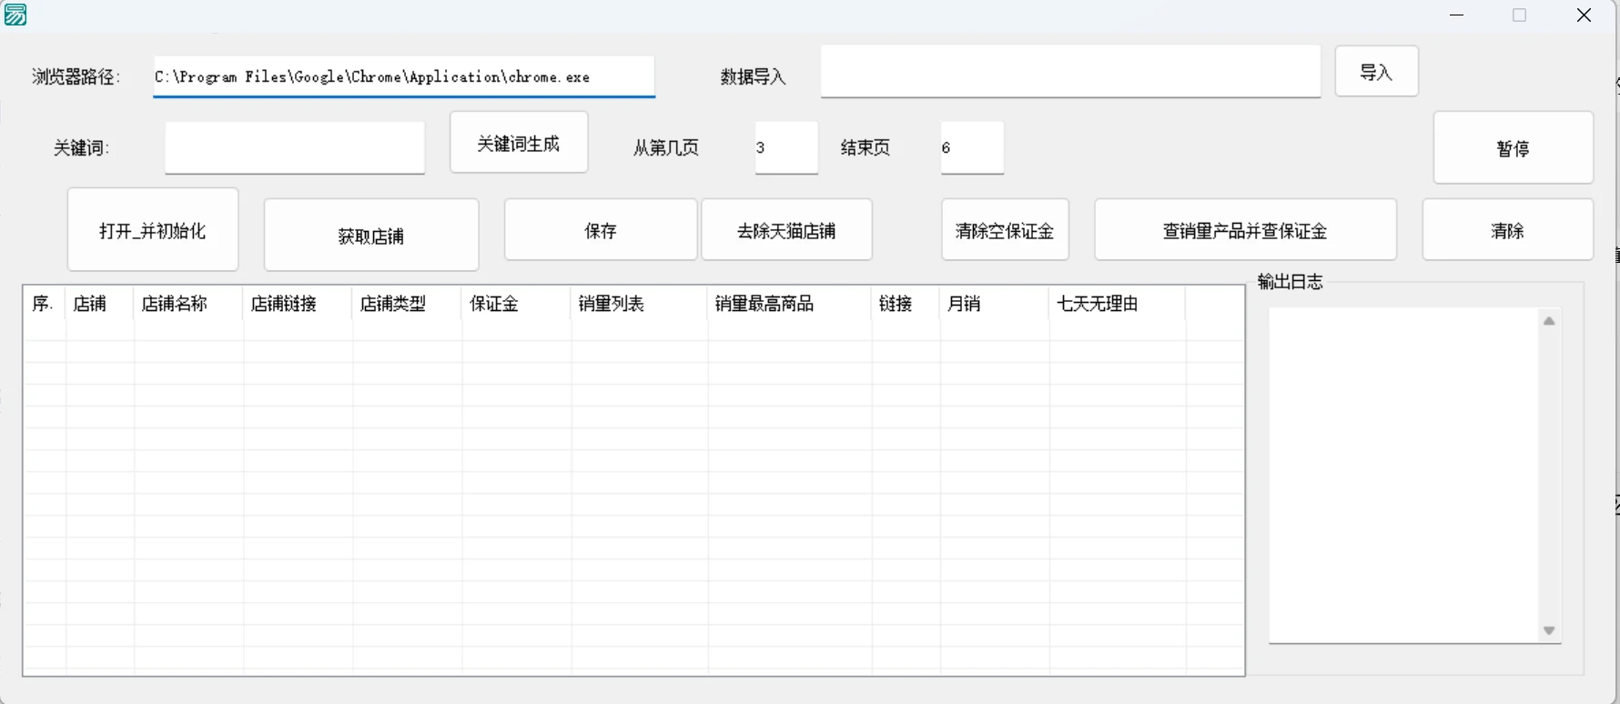Viewport: 1620px width, 704px height.
Task: Click 清除空保证金 button
Action: [x=1005, y=231]
